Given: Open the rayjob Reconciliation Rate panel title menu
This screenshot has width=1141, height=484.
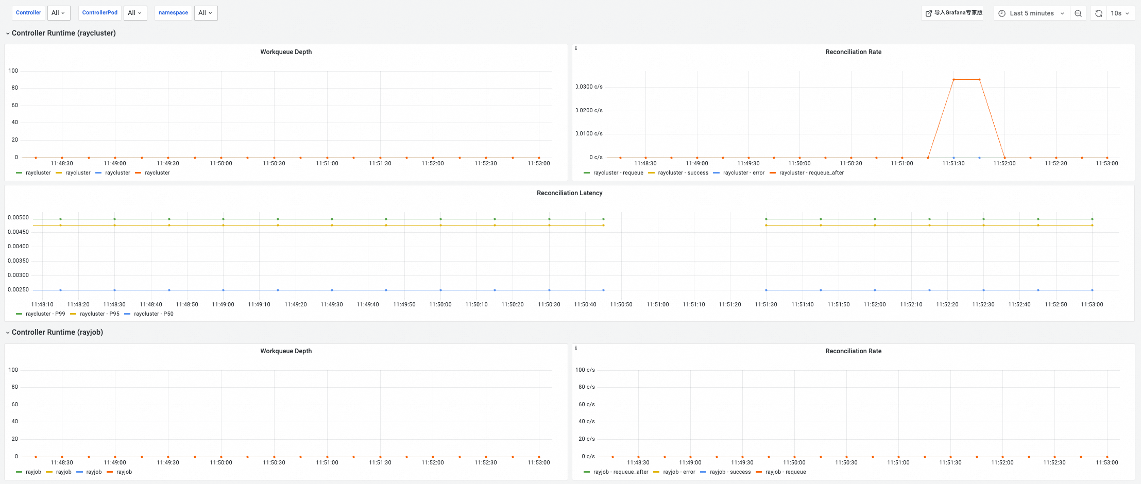Looking at the screenshot, I should [x=853, y=351].
